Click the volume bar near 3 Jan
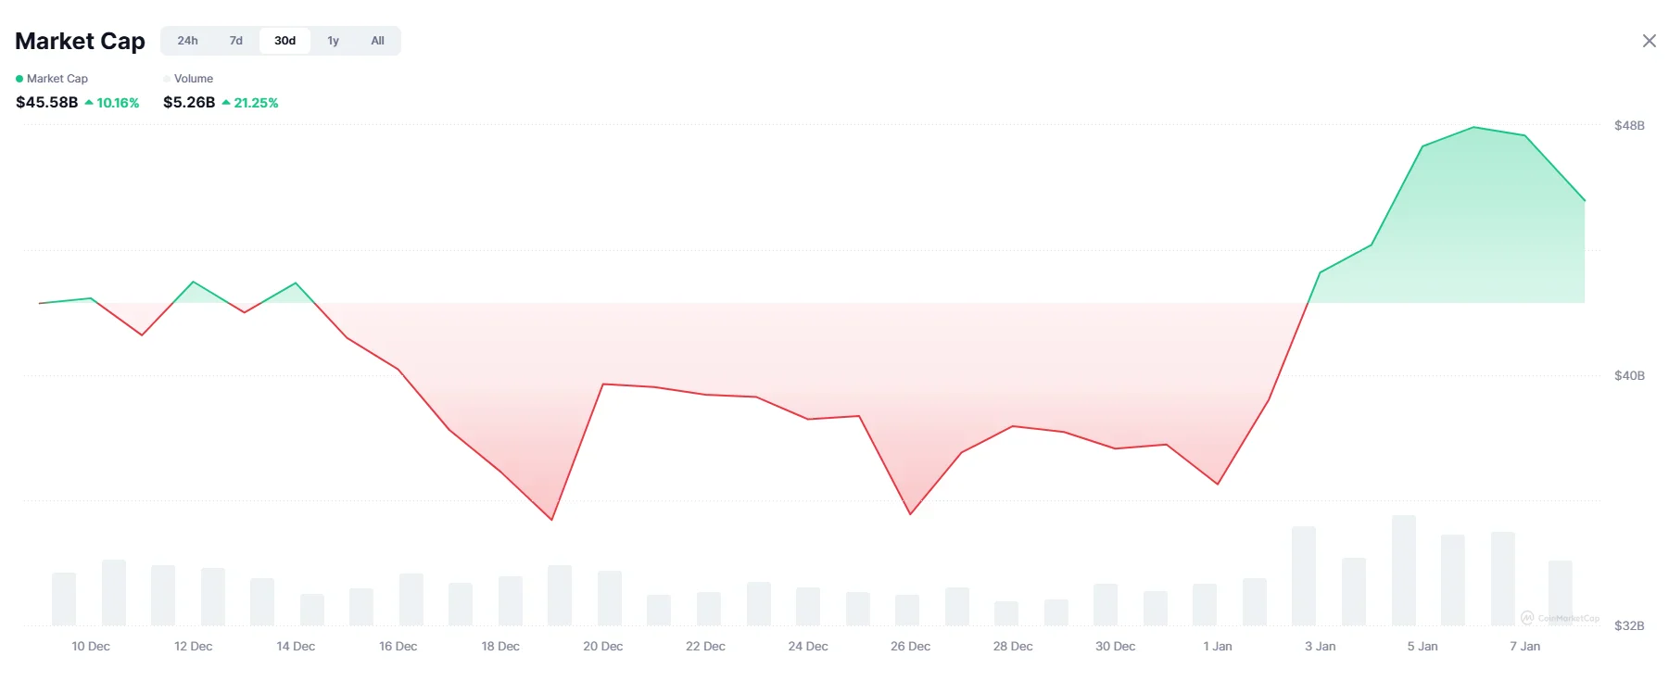This screenshot has width=1669, height=681. (x=1303, y=575)
